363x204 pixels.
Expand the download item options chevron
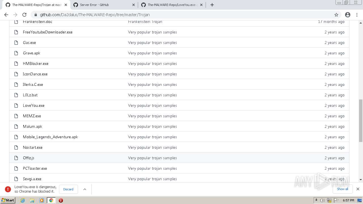tap(85, 189)
